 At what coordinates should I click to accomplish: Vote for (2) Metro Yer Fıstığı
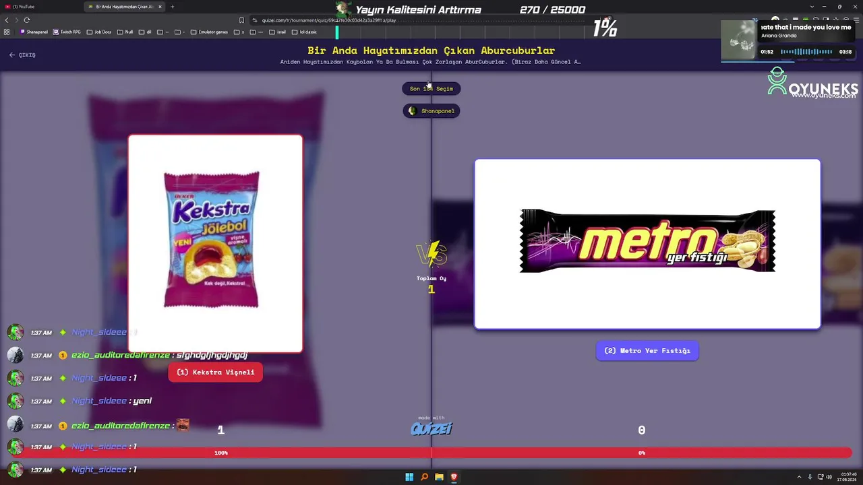pos(647,350)
